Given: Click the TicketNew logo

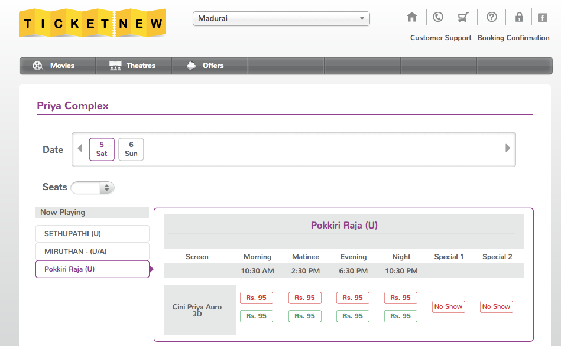Looking at the screenshot, I should coord(92,23).
